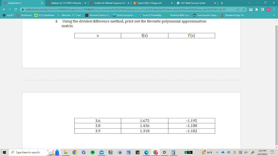Open the R application on taskbar
The width and height of the screenshot is (278, 156).
point(120,152)
